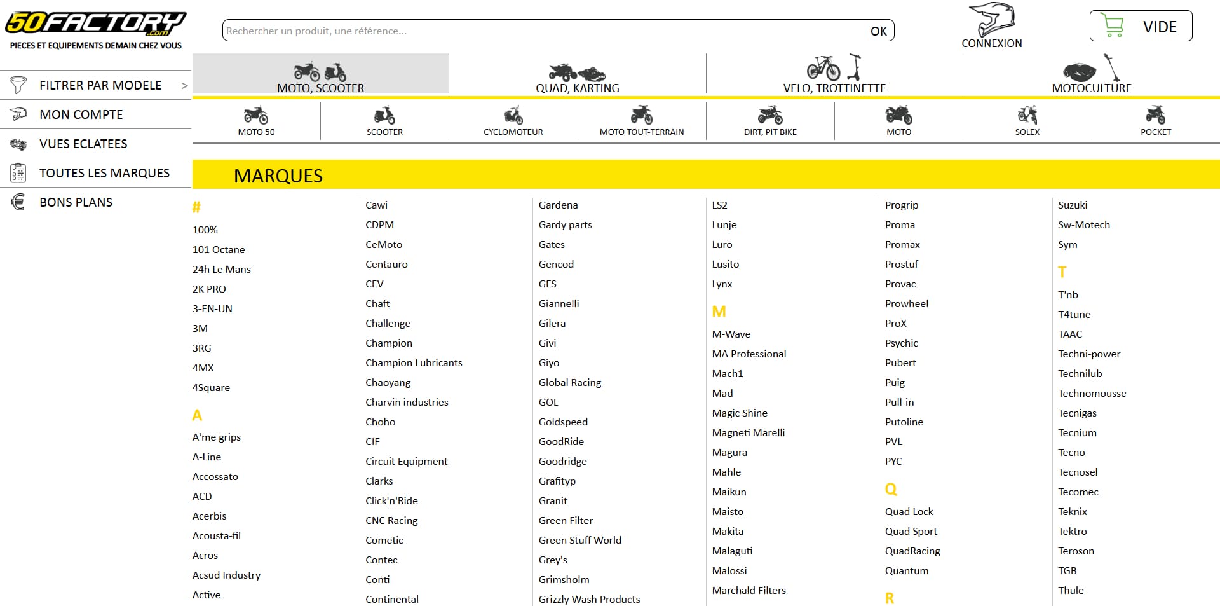Open the Malossi brand link
Screen dimensions: 1220x606
729,570
